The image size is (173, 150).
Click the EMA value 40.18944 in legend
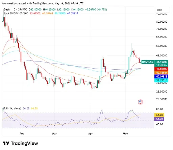pyautogui.click(x=48, y=14)
